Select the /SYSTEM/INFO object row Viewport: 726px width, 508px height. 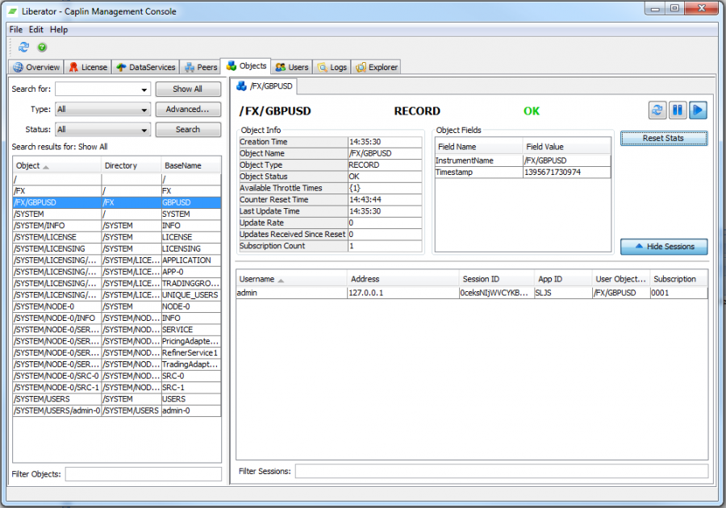(117, 225)
